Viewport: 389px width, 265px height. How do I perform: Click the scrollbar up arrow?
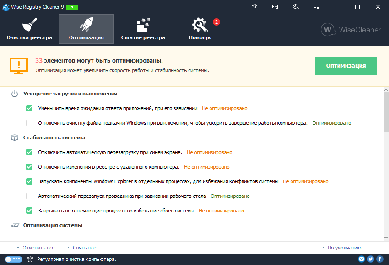click(386, 90)
